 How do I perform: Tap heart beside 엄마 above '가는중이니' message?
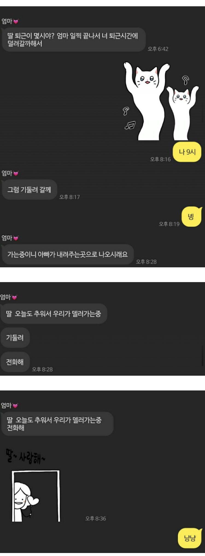tap(16, 238)
